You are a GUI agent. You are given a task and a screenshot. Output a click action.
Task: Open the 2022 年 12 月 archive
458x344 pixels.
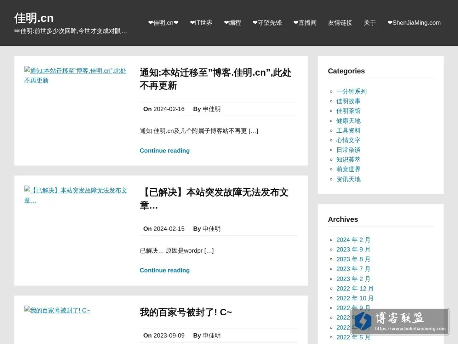click(x=355, y=289)
